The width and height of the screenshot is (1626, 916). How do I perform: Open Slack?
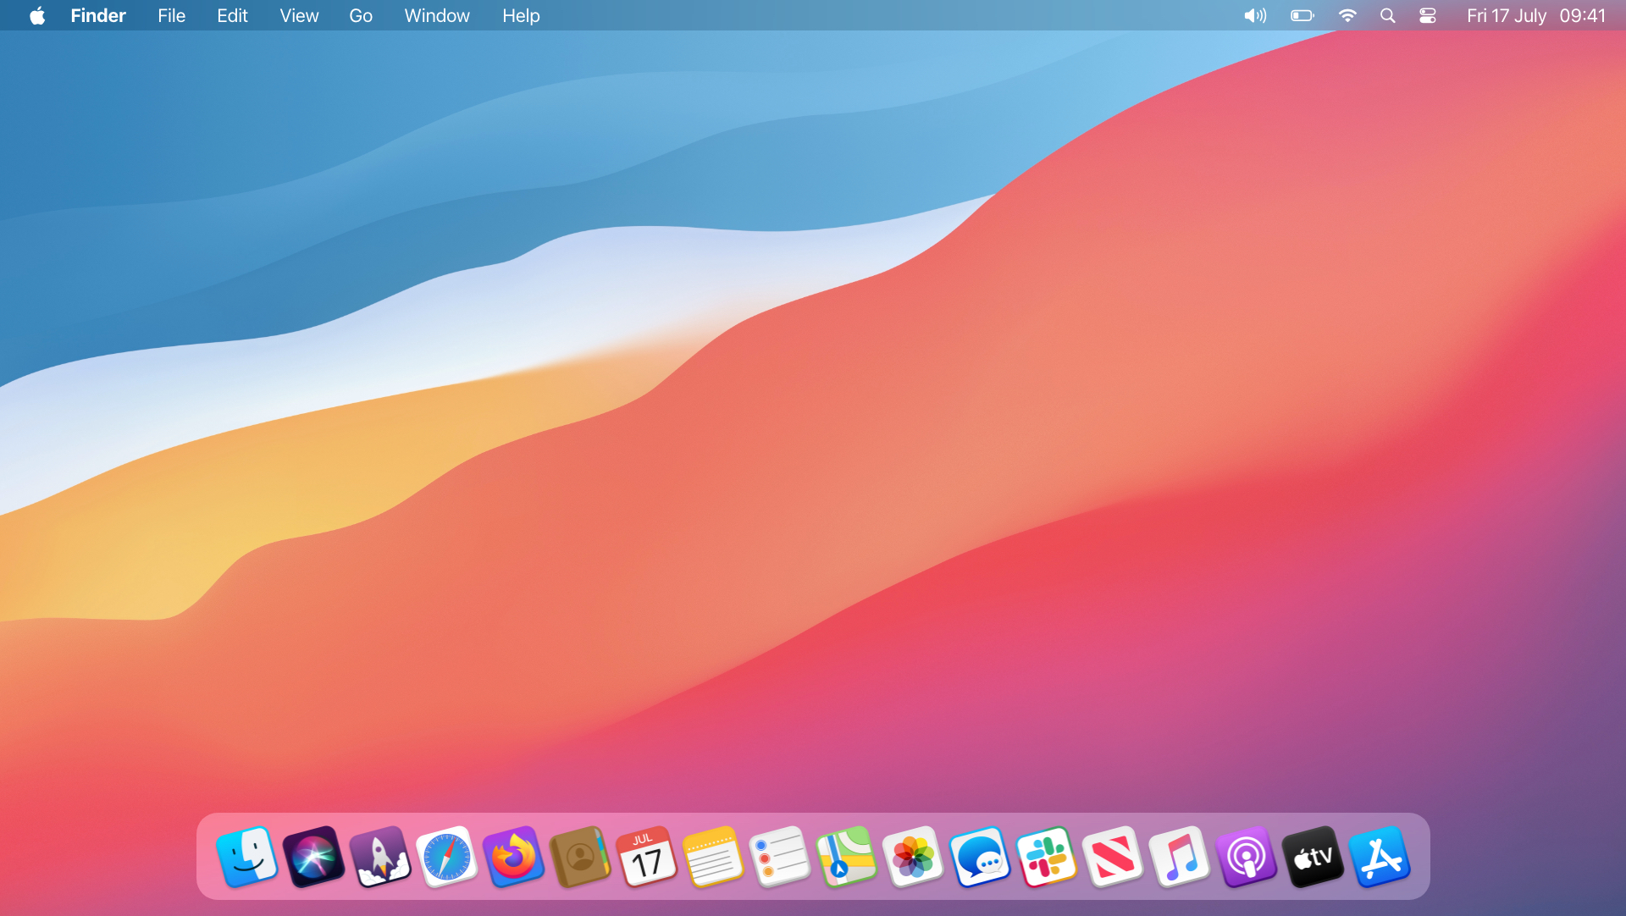click(1047, 857)
